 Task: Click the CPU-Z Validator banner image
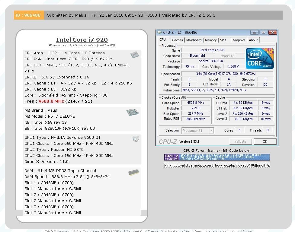coord(217,157)
